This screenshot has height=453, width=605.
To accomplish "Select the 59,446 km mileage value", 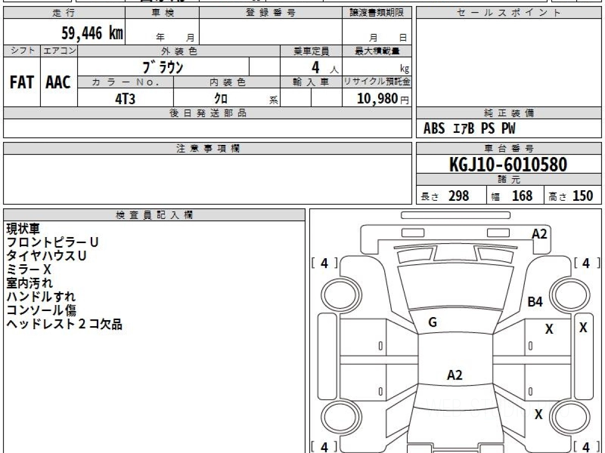I will click(x=92, y=33).
